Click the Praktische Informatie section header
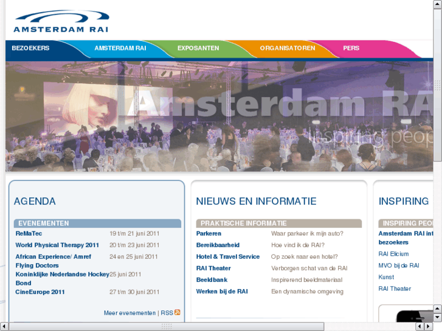The width and height of the screenshot is (442, 331). [x=279, y=224]
